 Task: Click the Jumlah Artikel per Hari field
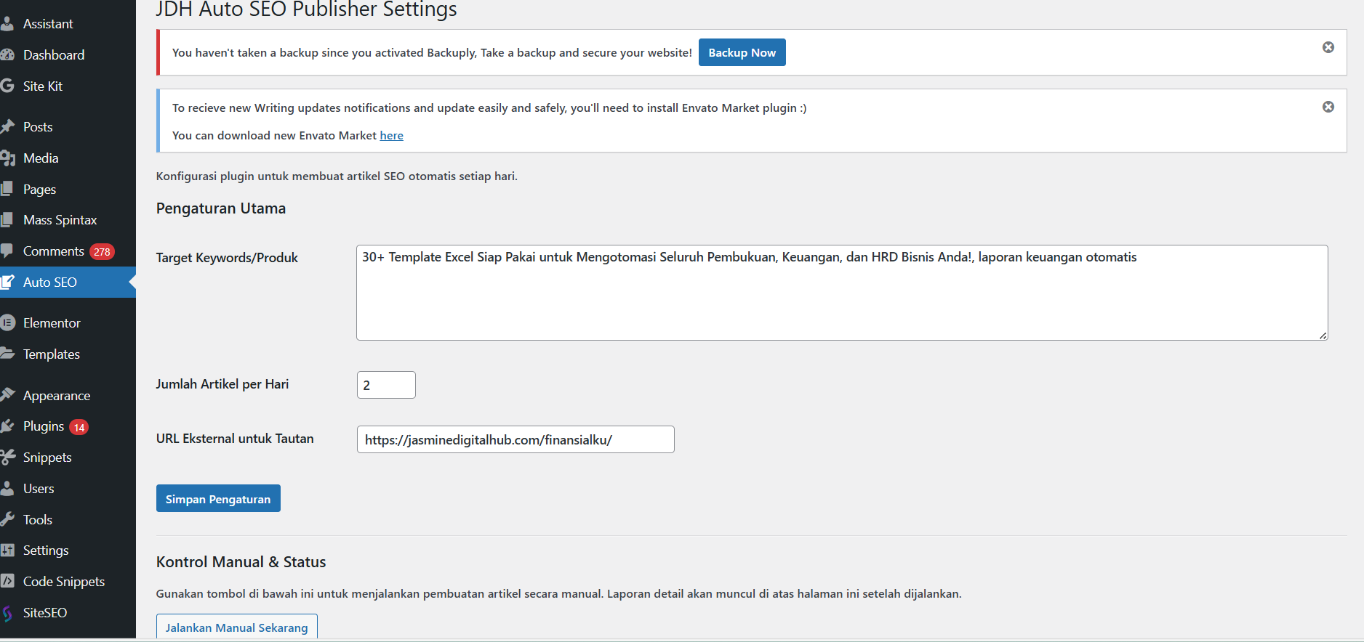[386, 385]
